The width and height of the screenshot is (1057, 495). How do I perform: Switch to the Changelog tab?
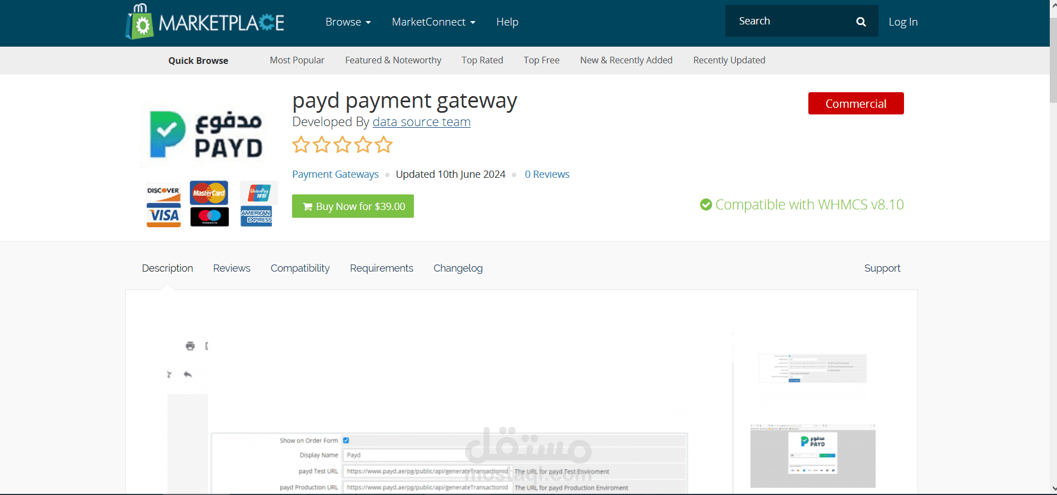458,268
